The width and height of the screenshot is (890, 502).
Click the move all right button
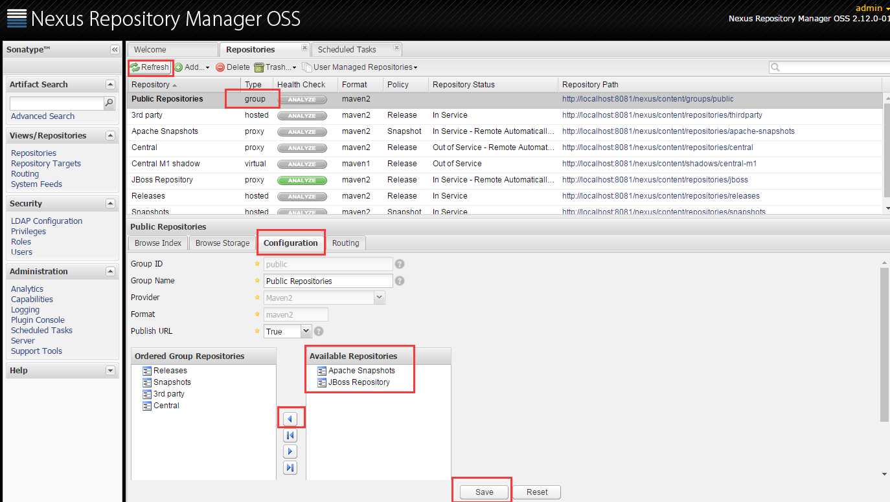[x=290, y=468]
